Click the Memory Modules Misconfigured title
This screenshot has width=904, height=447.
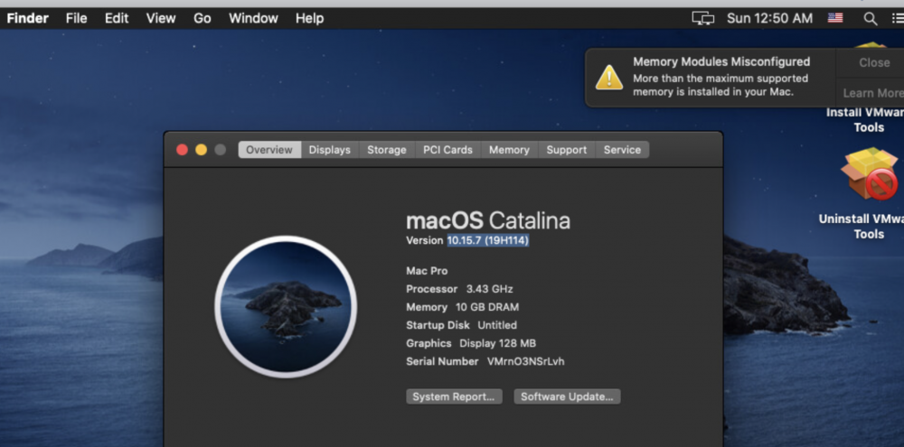click(721, 61)
